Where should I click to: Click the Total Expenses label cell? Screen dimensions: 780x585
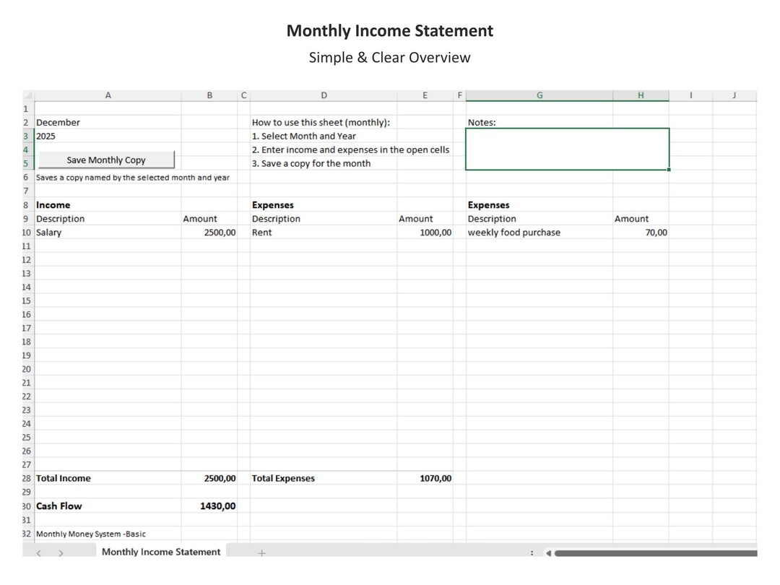(324, 478)
